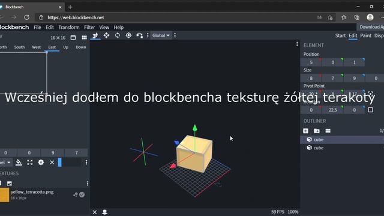Click the create texture icon in Textures
This screenshot has height=216, width=384.
coord(10,184)
